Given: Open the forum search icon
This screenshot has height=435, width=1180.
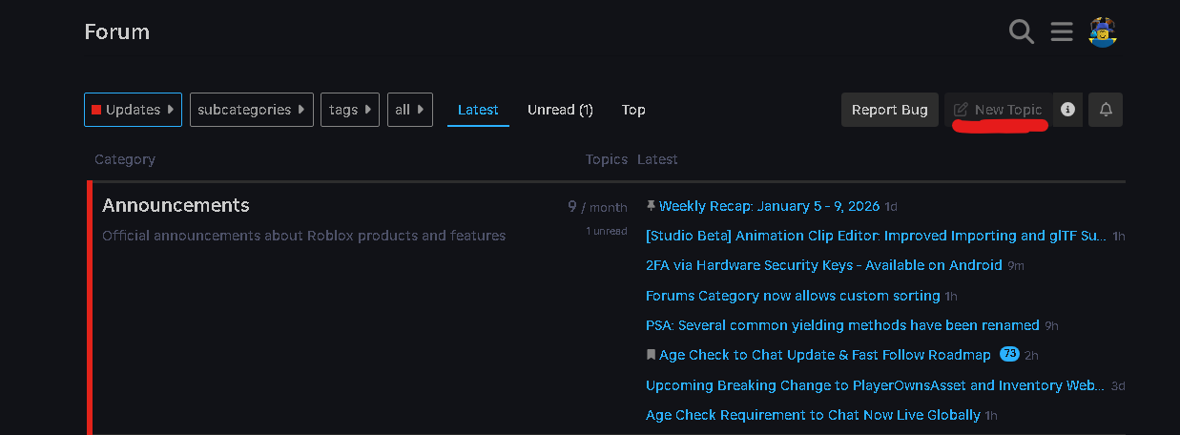Looking at the screenshot, I should [1022, 32].
